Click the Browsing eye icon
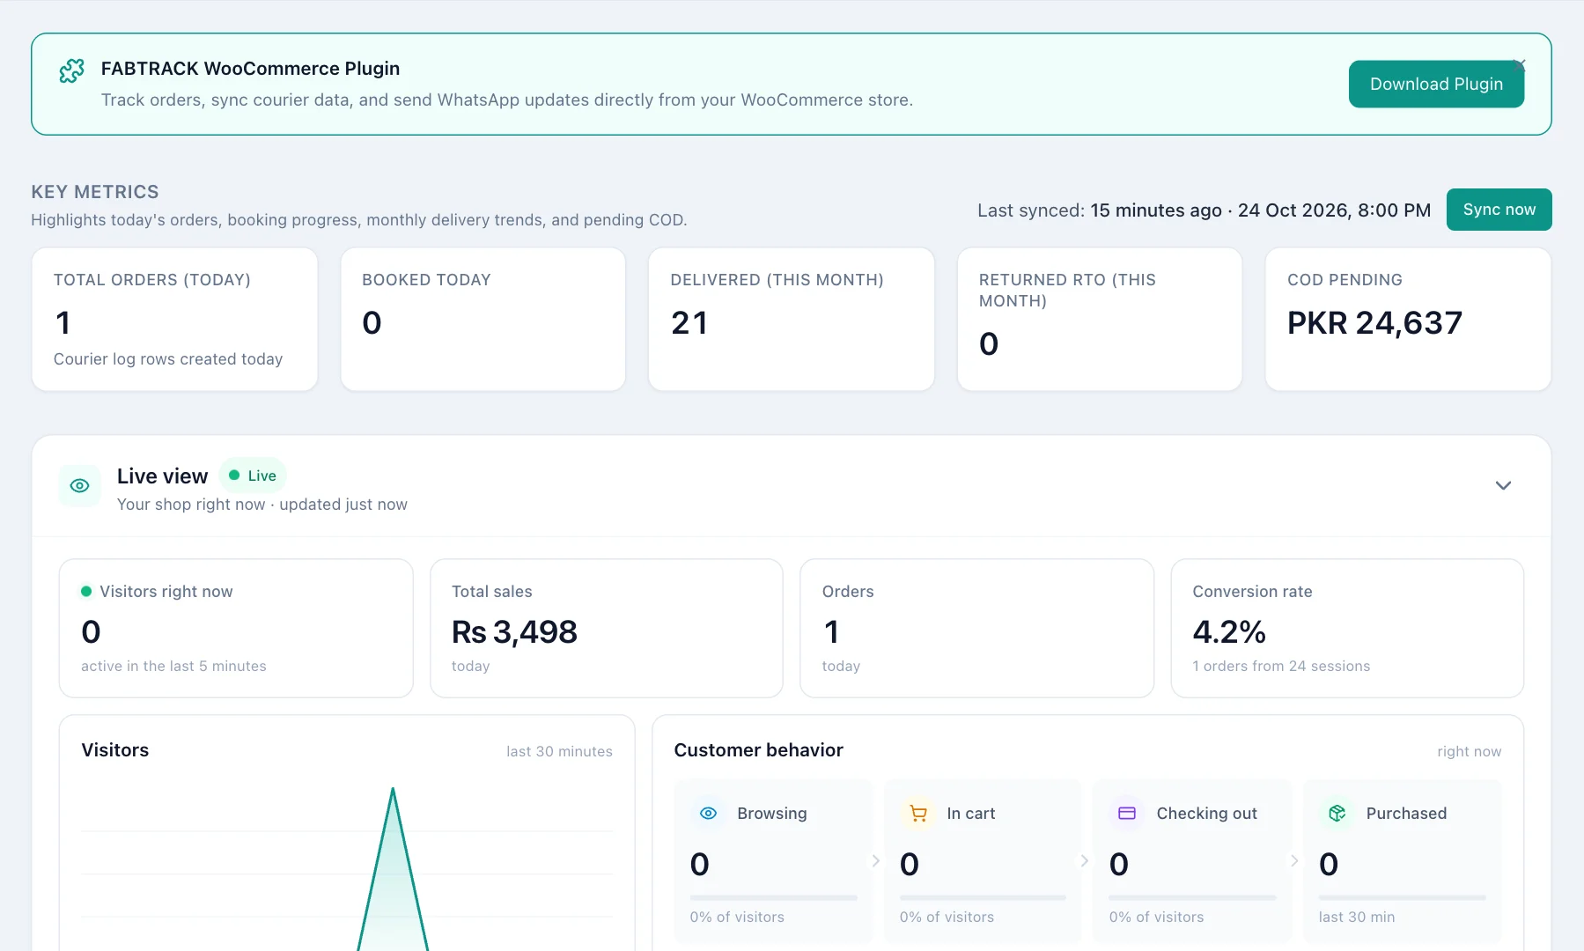Viewport: 1584px width, 951px height. pos(708,813)
